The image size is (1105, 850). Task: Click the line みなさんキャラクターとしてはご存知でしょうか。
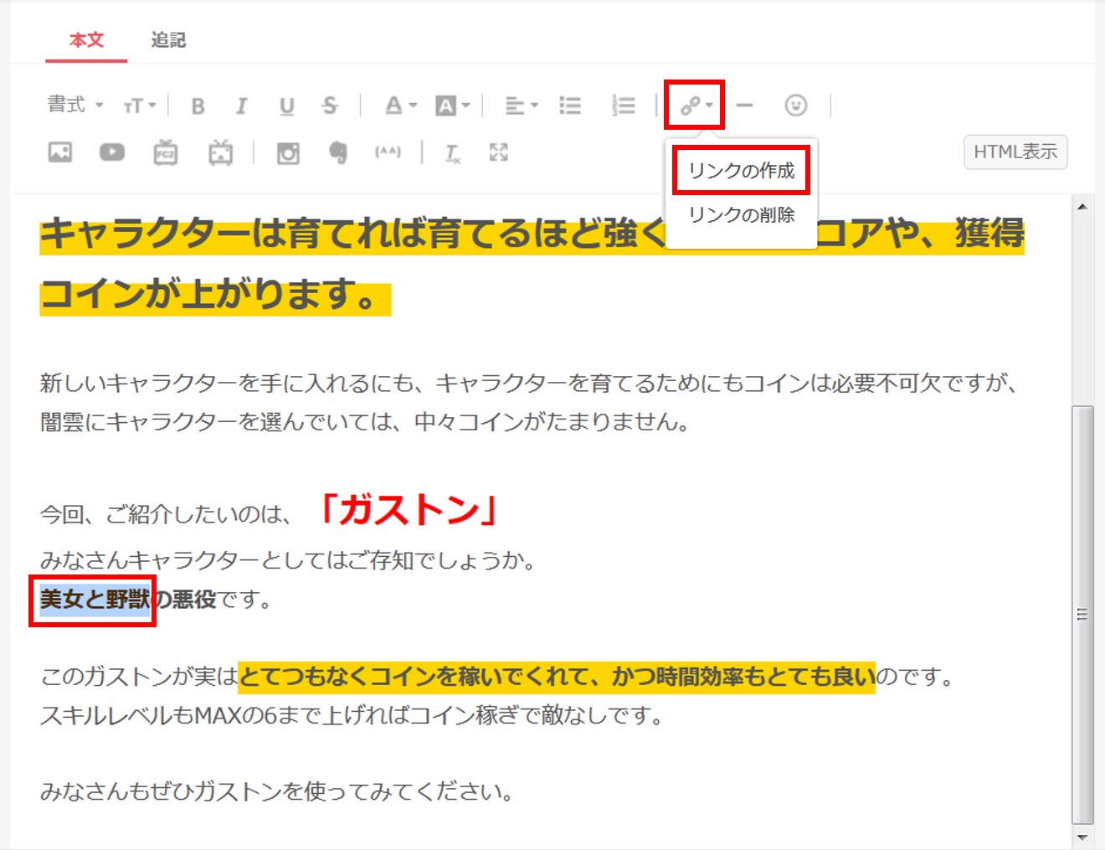288,560
